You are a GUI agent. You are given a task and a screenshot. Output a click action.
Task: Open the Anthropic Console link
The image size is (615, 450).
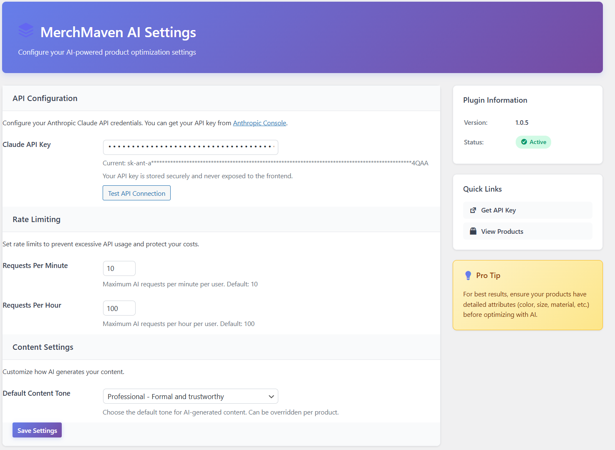[x=260, y=123]
